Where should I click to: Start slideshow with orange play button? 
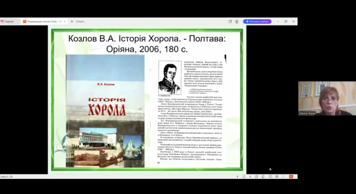coord(291,177)
